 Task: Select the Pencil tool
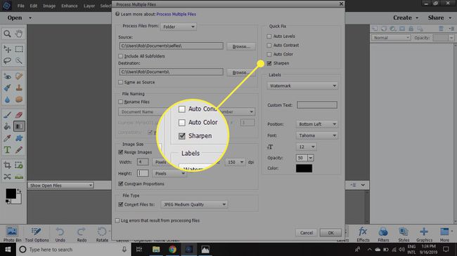click(19, 150)
